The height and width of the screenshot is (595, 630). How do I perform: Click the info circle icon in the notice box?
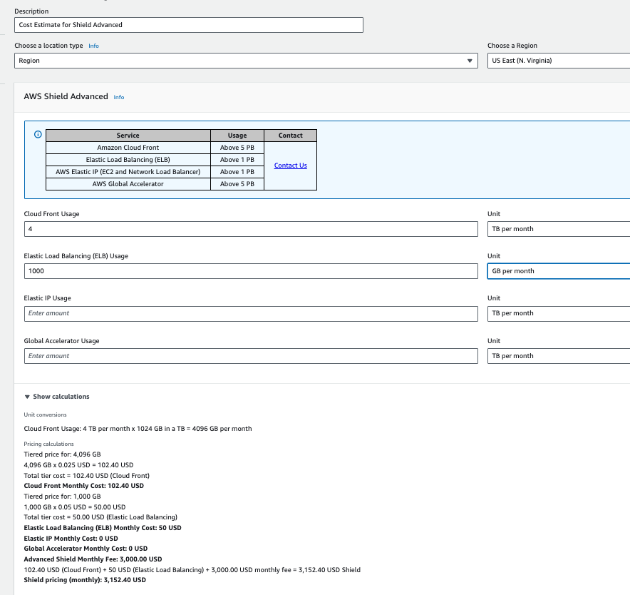(x=38, y=134)
